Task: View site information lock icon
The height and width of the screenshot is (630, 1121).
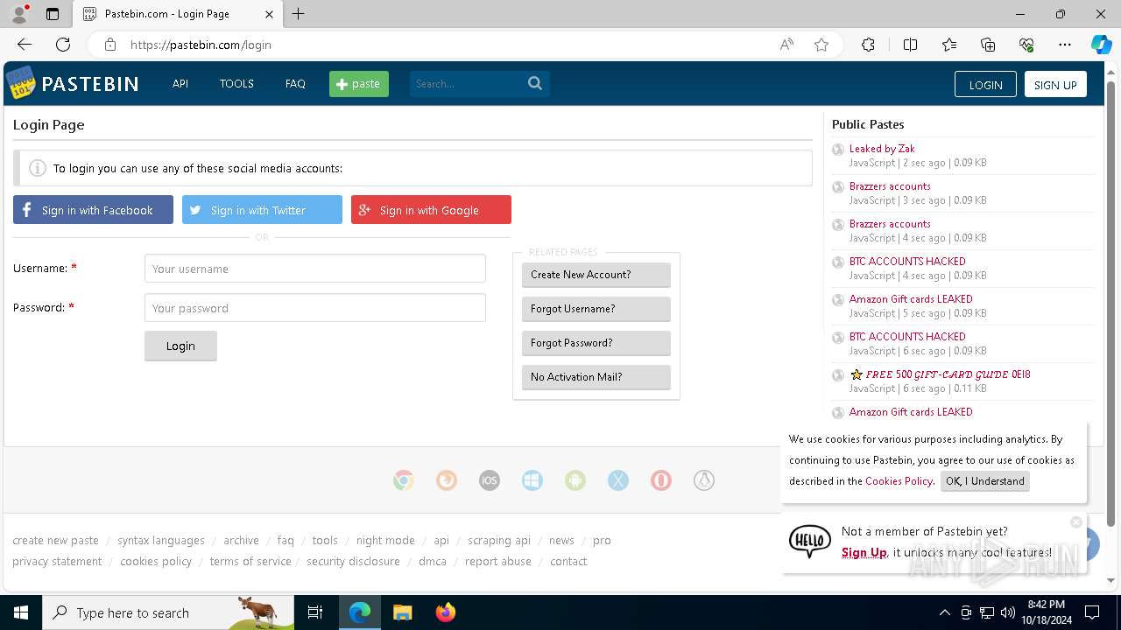Action: point(109,45)
